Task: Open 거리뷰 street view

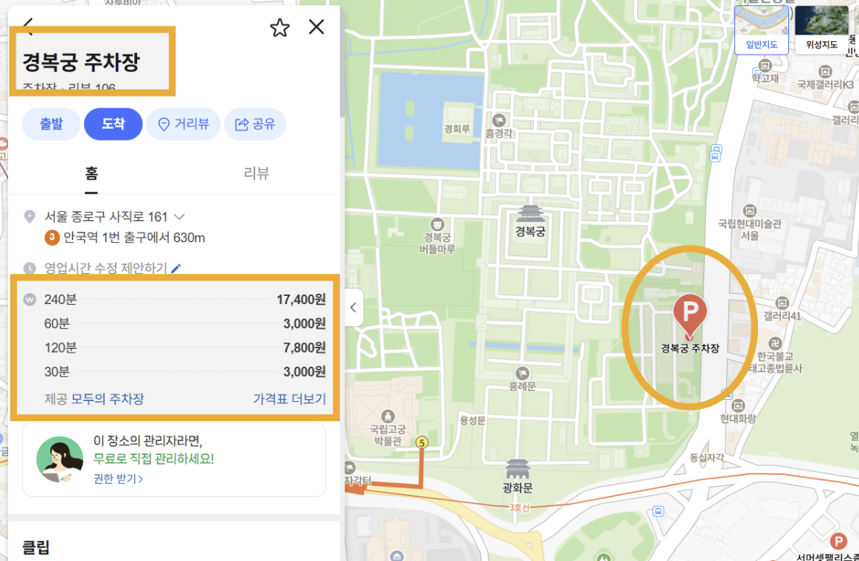Action: pos(184,124)
